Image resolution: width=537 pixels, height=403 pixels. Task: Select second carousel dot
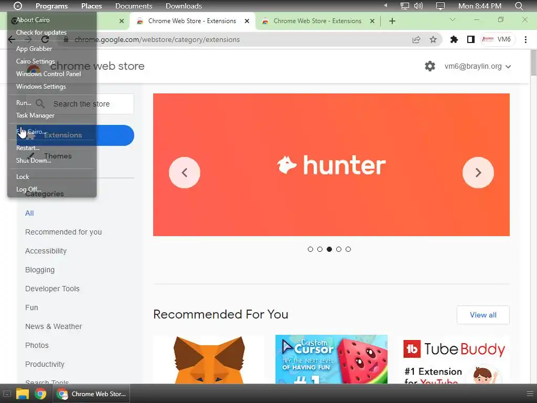(320, 249)
